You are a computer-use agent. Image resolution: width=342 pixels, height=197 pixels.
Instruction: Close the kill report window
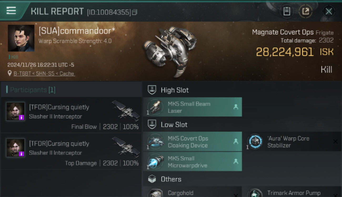pyautogui.click(x=329, y=11)
